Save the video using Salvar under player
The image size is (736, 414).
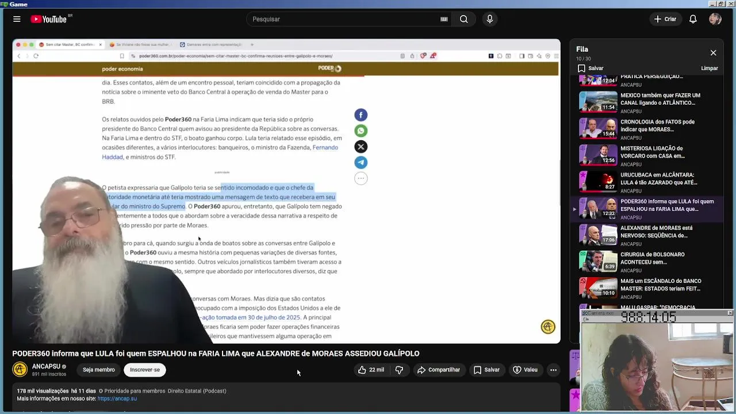tap(486, 370)
